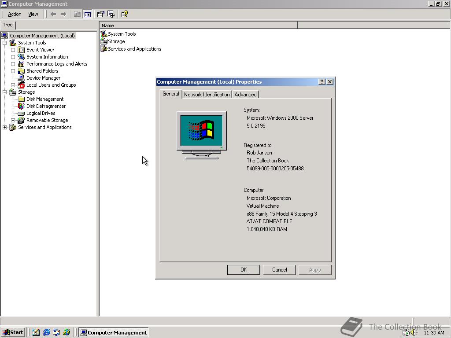
Task: Click the volume speaker tray icon
Action: point(414,333)
